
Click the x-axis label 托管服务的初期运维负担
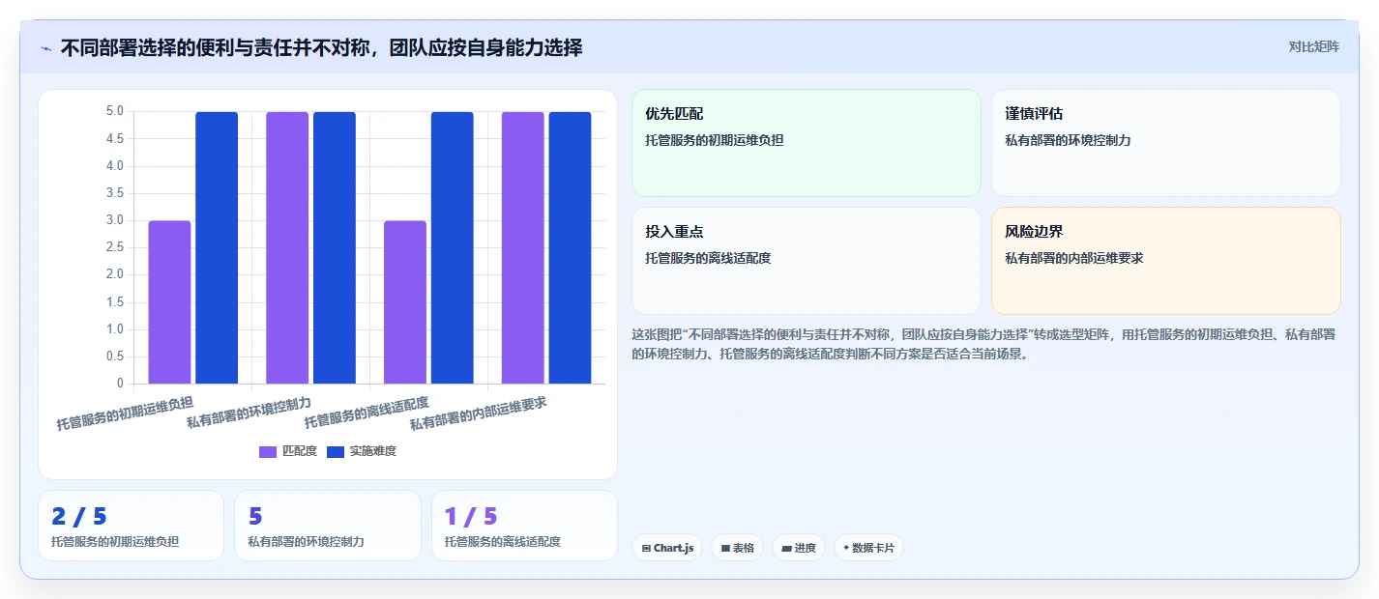coord(126,413)
